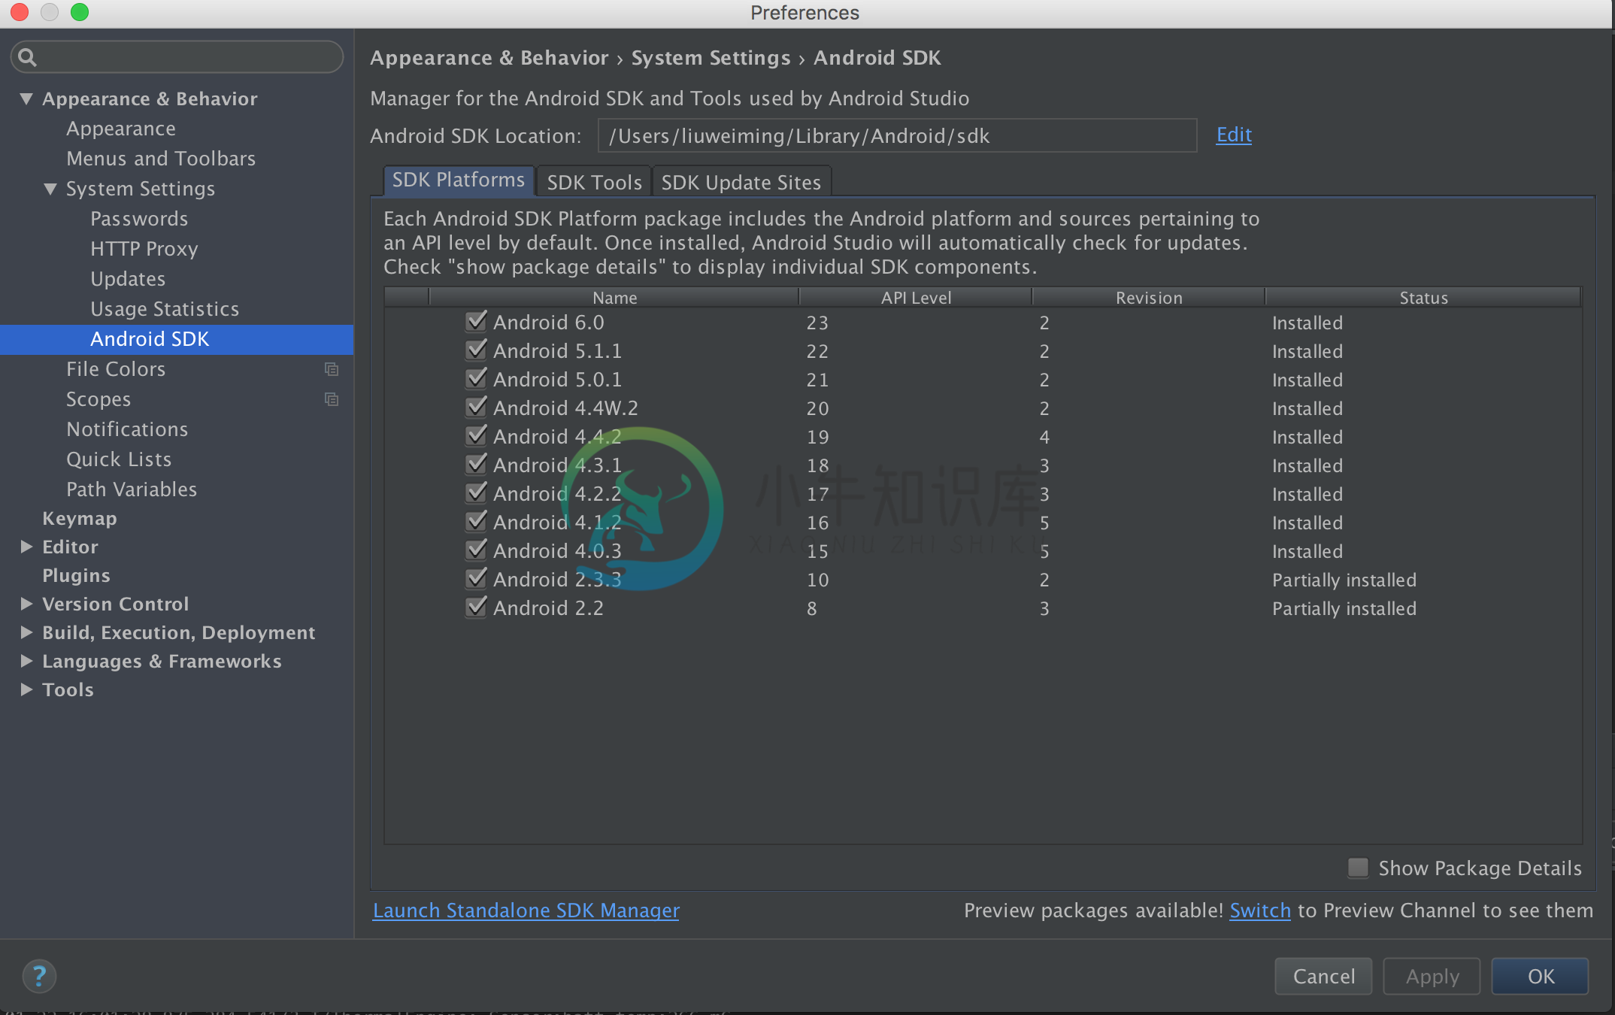Open Path Variables settings
This screenshot has width=1615, height=1015.
pos(132,489)
